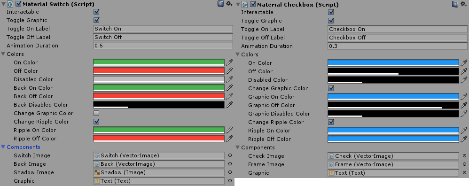Open object picker for Switch Graphic field

point(230,181)
